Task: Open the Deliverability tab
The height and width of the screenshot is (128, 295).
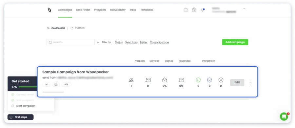Action: click(x=118, y=10)
